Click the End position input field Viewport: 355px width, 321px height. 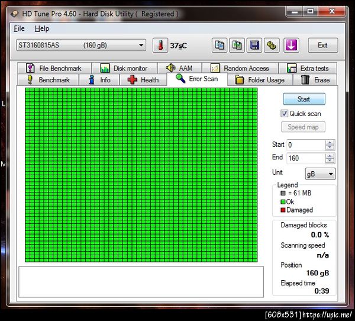click(306, 158)
